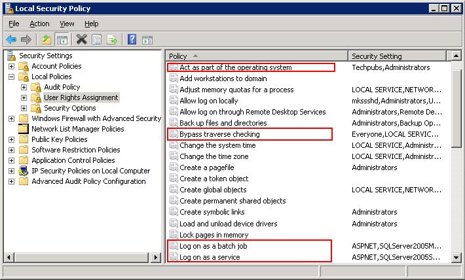Screen dimensions: 465x280
Task: Expand the Account Policies node
Action: tap(11, 66)
